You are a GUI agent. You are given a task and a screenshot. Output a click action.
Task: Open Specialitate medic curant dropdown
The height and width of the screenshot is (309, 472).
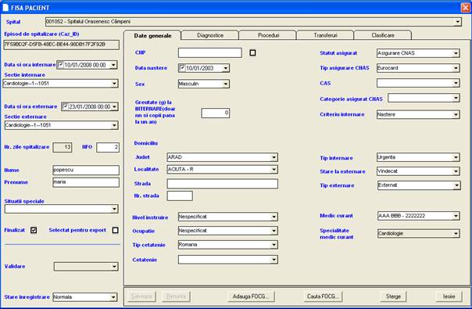tap(456, 233)
